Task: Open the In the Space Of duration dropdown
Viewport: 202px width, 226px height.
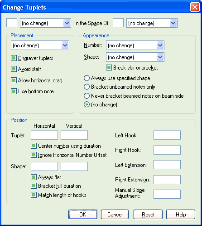Action: 152,23
